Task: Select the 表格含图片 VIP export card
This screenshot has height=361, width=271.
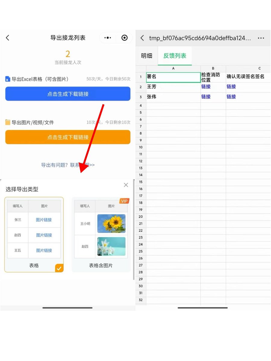Action: (101, 235)
